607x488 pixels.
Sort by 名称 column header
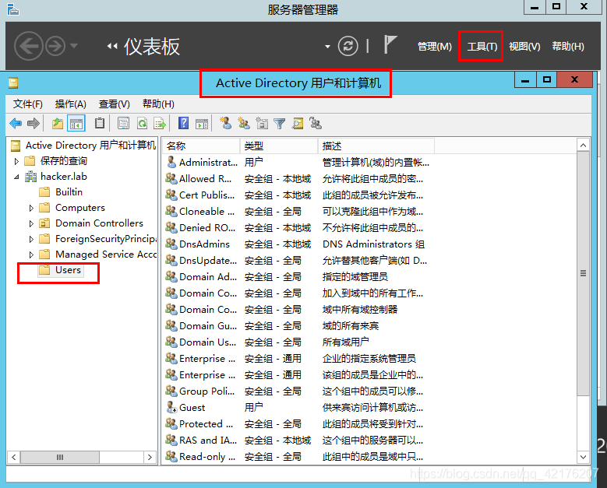coord(201,146)
